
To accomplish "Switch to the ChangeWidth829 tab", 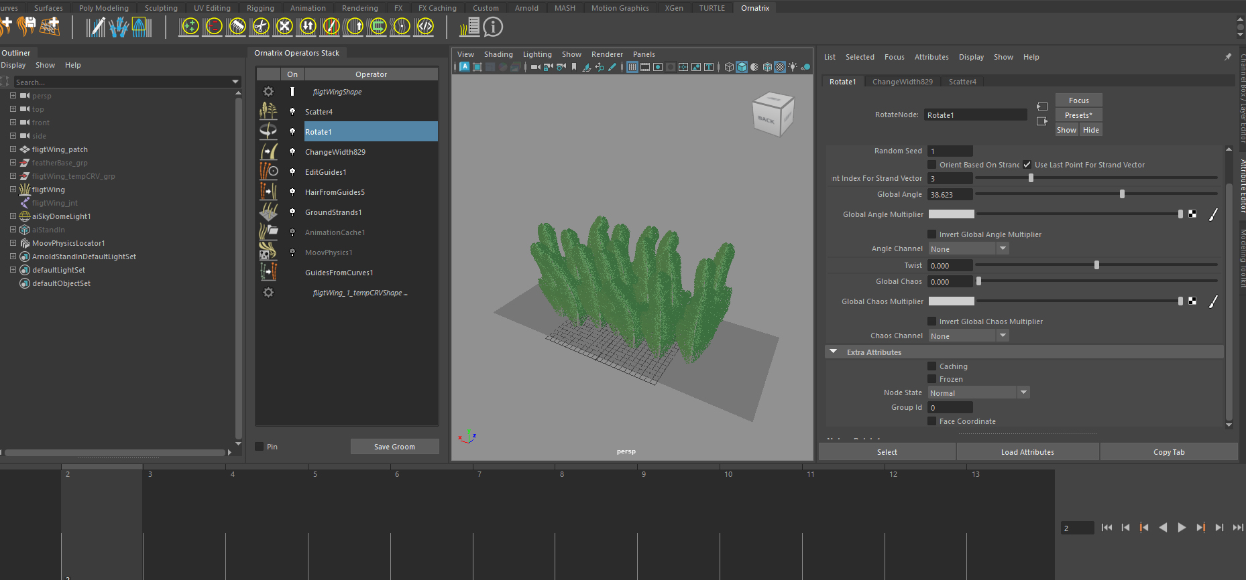I will click(902, 82).
